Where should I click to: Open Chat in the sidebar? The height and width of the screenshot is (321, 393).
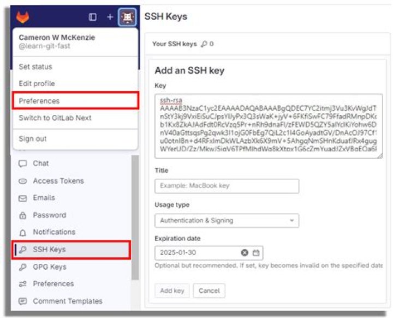pyautogui.click(x=71, y=163)
